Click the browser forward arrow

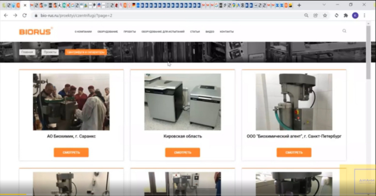pyautogui.click(x=15, y=15)
